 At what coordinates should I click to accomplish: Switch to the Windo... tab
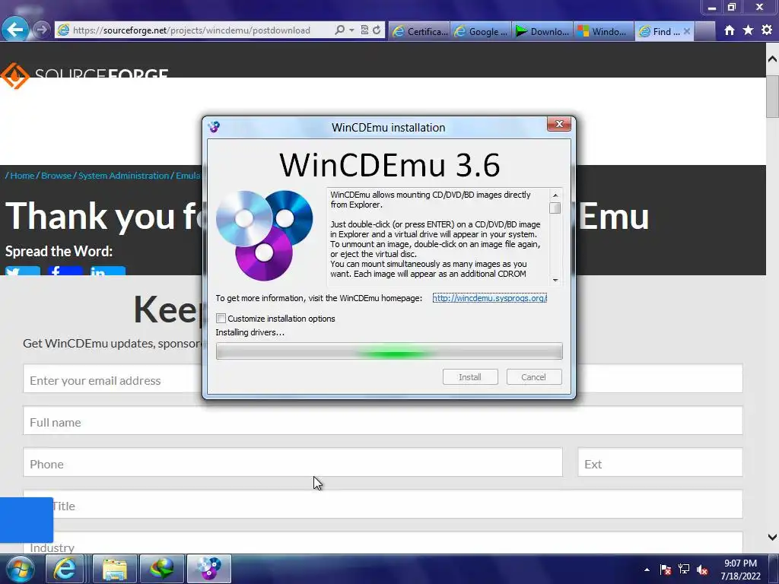tap(603, 31)
